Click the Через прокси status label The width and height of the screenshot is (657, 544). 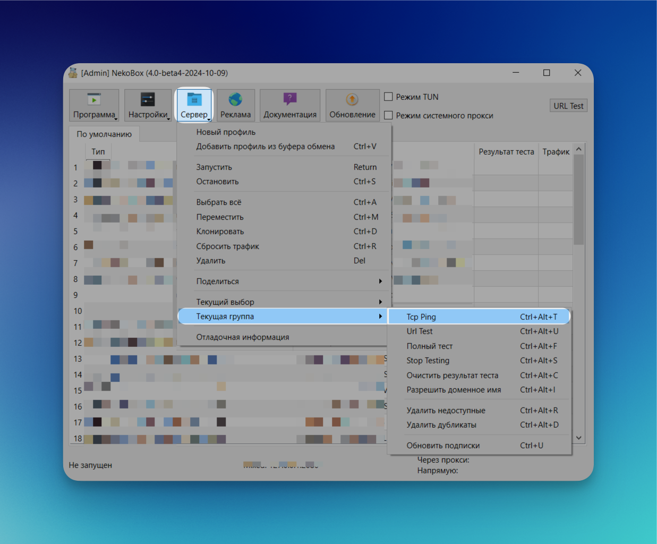coord(443,460)
